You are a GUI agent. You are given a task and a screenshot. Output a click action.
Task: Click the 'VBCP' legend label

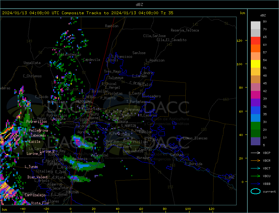(267, 153)
